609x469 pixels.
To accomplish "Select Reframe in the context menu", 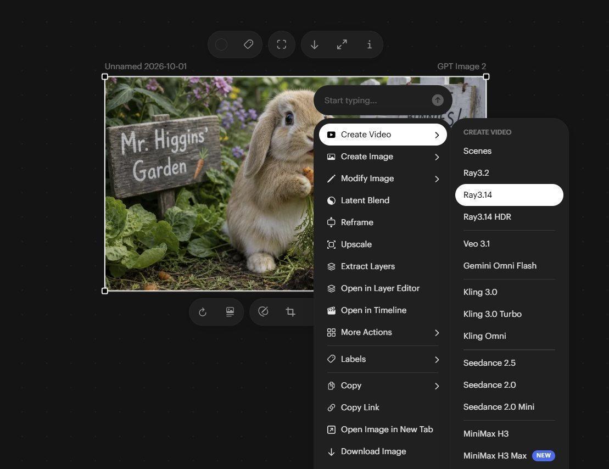I will click(x=383, y=222).
